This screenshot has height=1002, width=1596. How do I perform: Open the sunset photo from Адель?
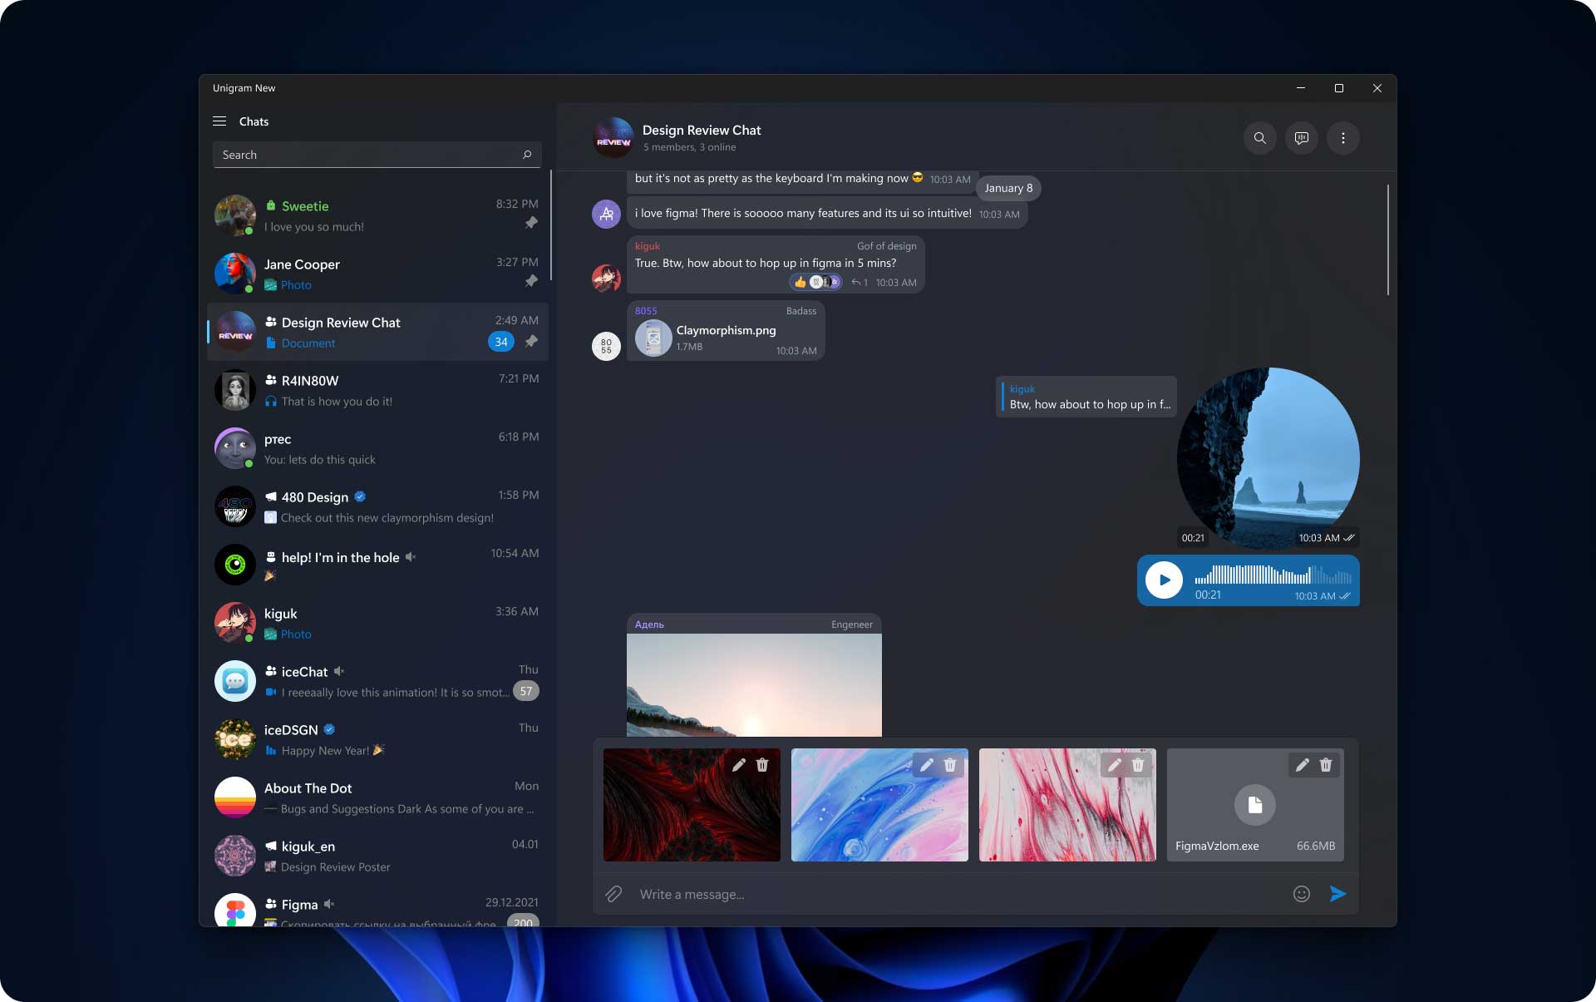tap(754, 685)
